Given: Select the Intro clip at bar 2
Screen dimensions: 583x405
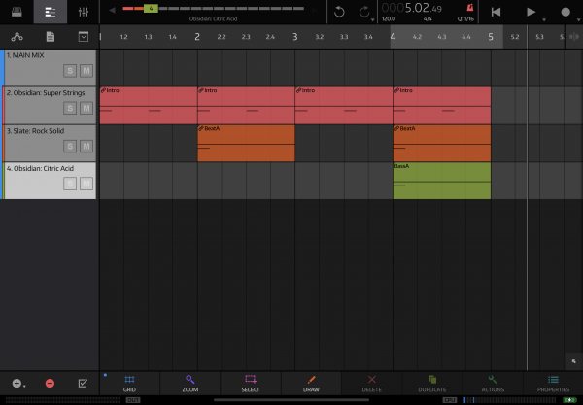Looking at the screenshot, I should 246,105.
